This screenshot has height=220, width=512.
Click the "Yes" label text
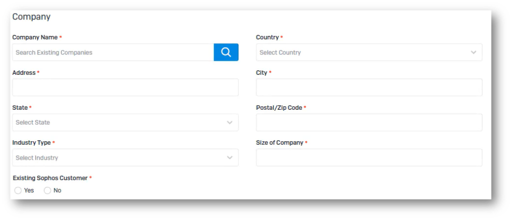(x=28, y=191)
